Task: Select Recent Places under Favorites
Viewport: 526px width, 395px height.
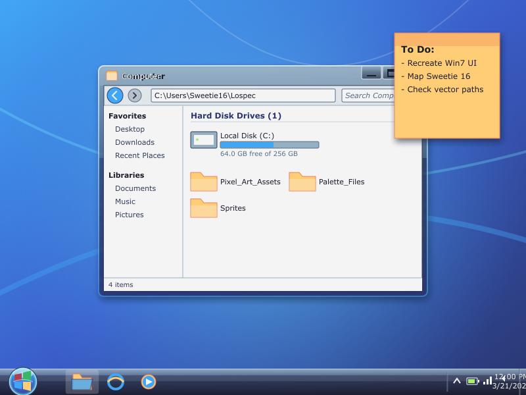Action: click(140, 155)
